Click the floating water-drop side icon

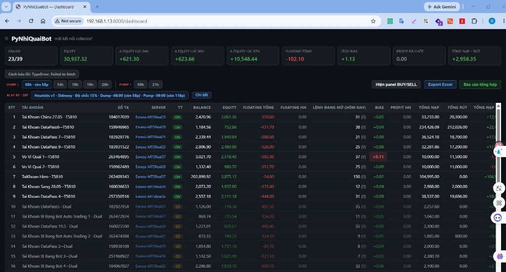(499, 151)
